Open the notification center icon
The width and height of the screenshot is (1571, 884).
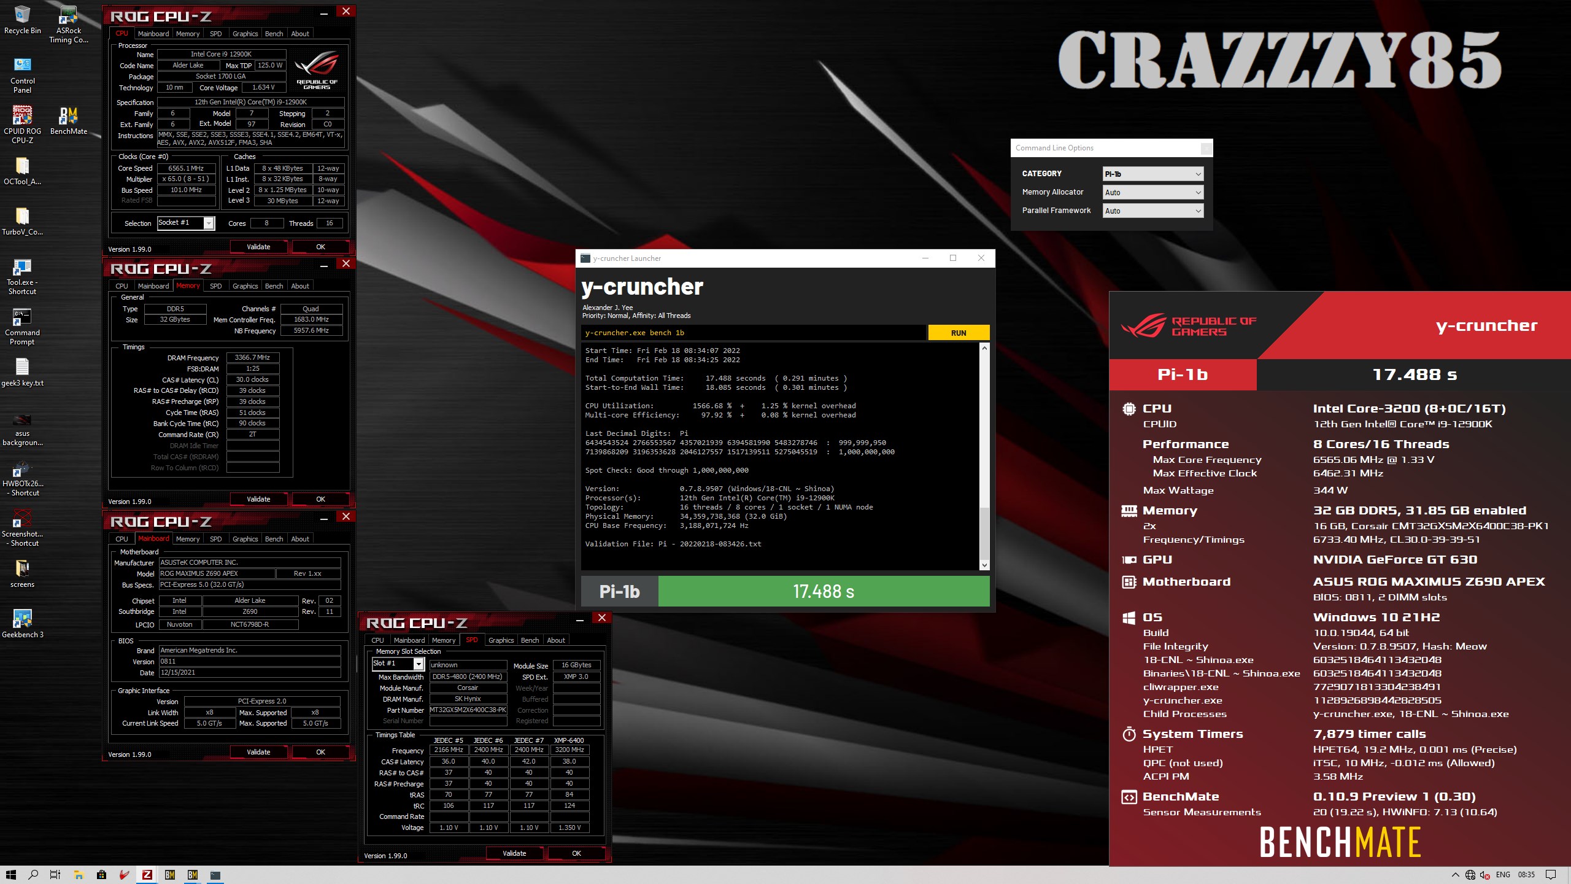[1551, 875]
